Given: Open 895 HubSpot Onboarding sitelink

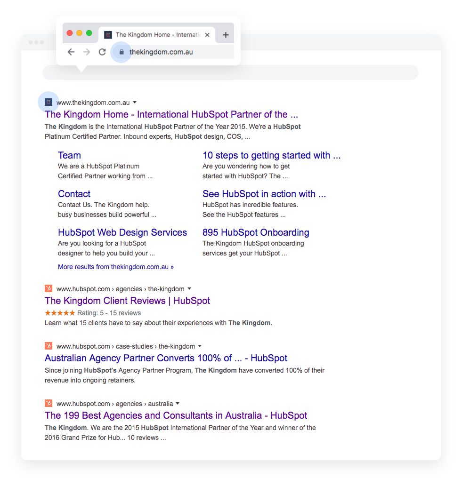Looking at the screenshot, I should [256, 232].
